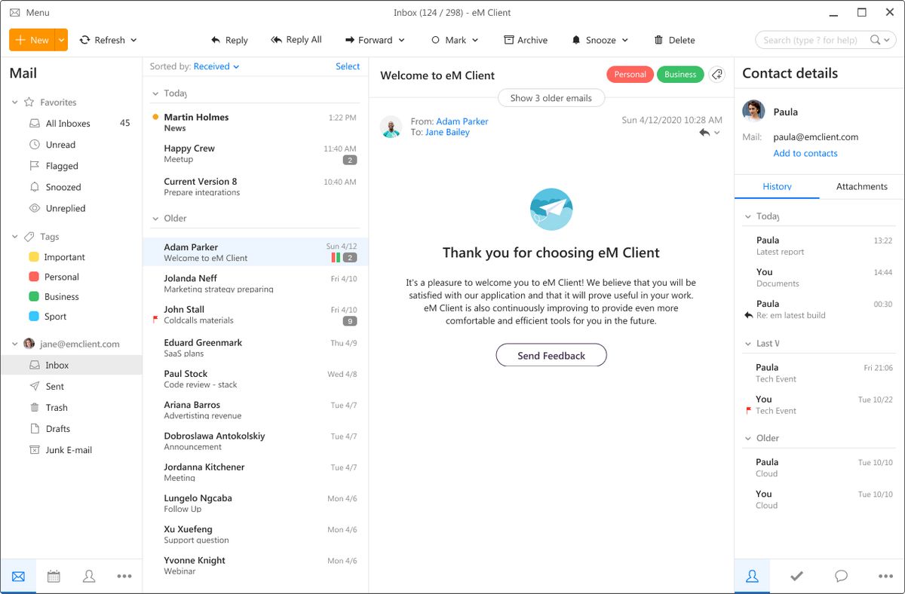This screenshot has height=594, width=905.
Task: Click the Add to contacts link
Action: [805, 153]
